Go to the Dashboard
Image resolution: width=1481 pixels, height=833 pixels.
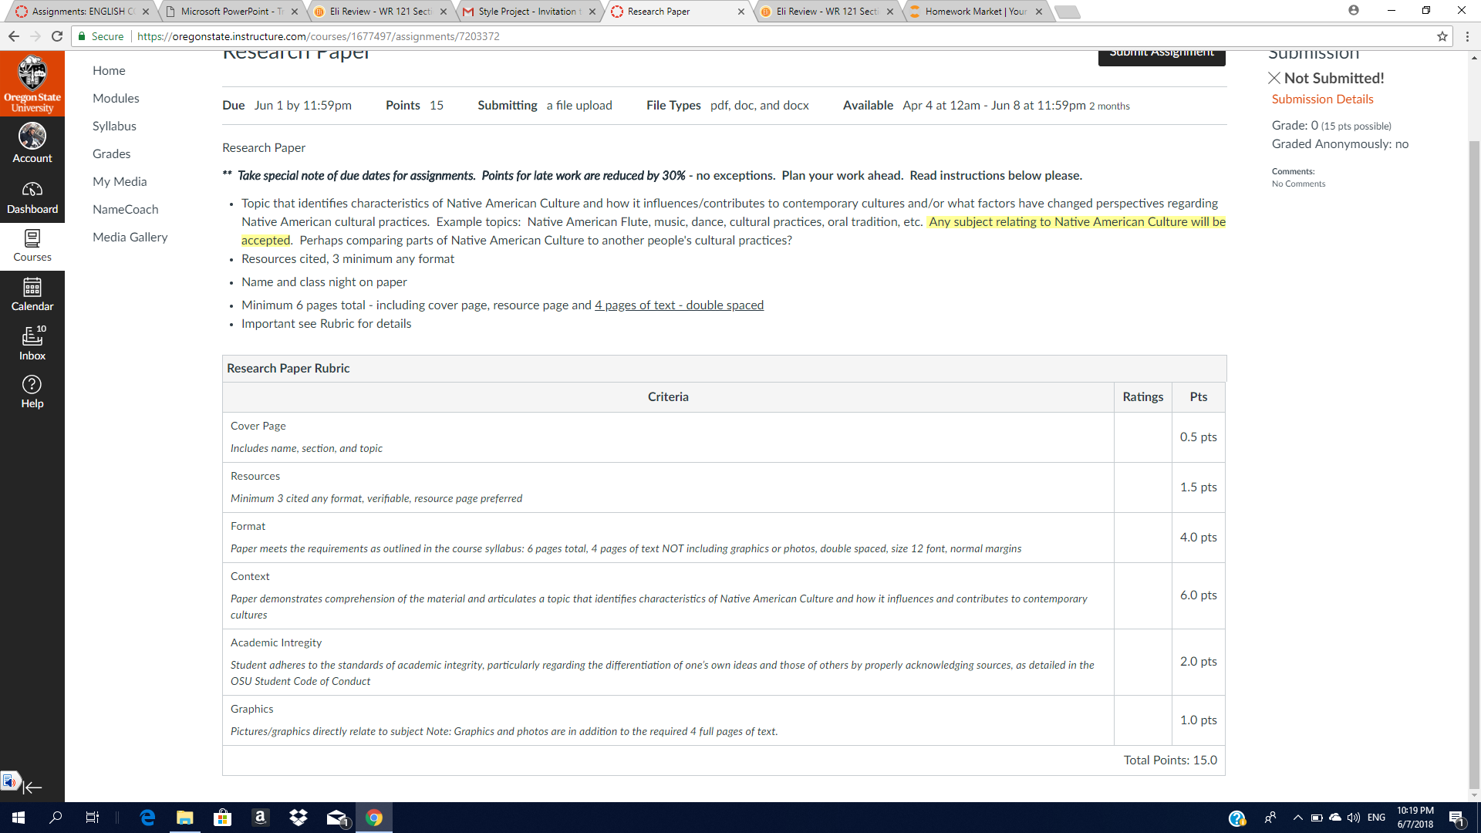click(32, 198)
